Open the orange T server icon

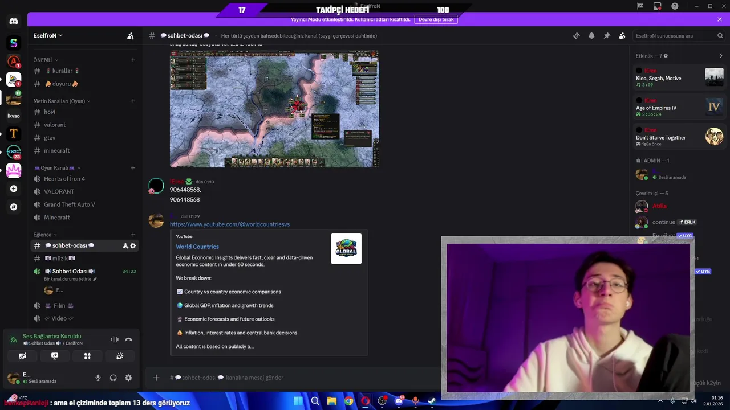tap(14, 134)
